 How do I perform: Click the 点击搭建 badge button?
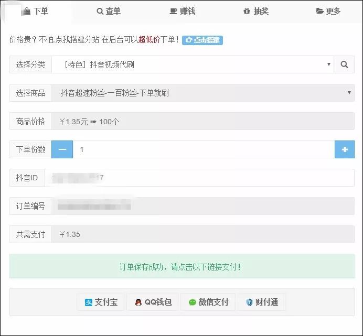tap(202, 40)
